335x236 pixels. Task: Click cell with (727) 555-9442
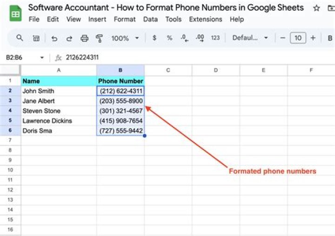pos(121,131)
